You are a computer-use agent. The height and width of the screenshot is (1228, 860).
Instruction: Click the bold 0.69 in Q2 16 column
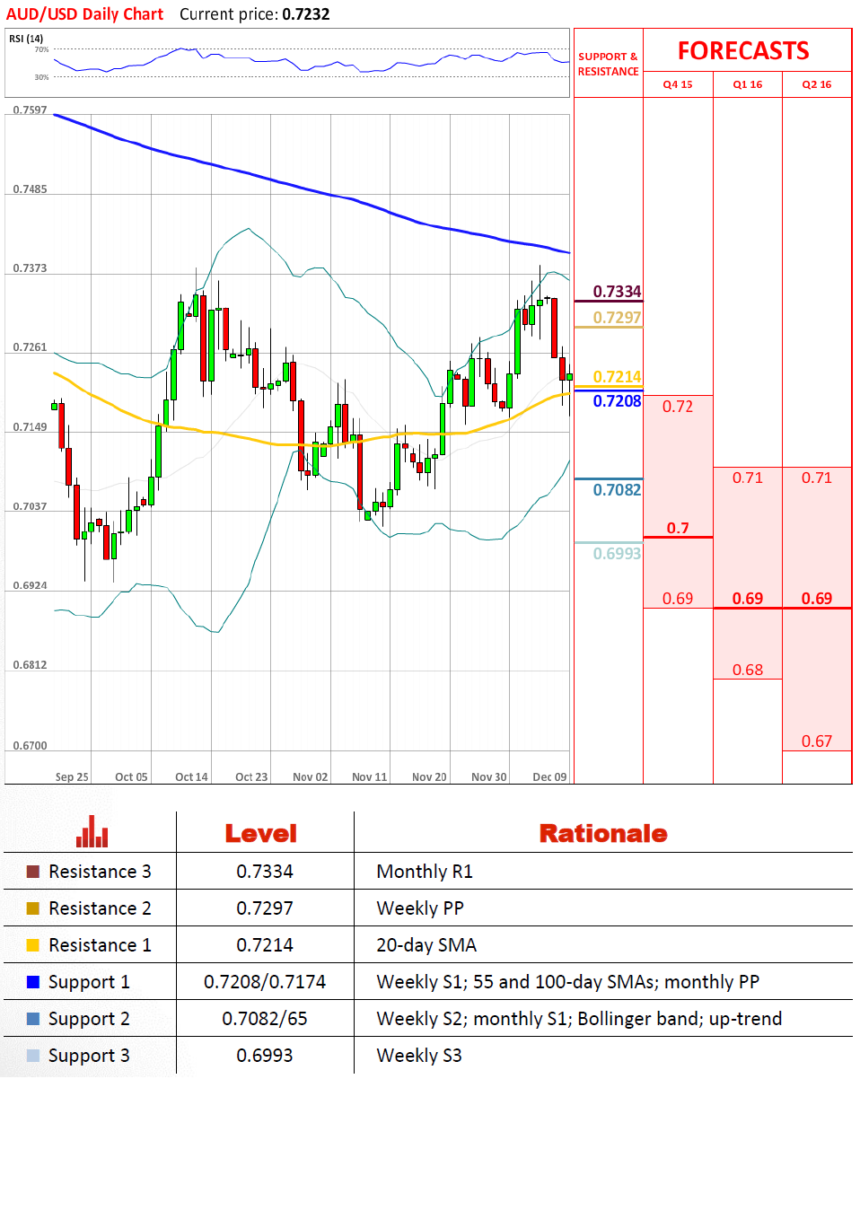pyautogui.click(x=817, y=599)
